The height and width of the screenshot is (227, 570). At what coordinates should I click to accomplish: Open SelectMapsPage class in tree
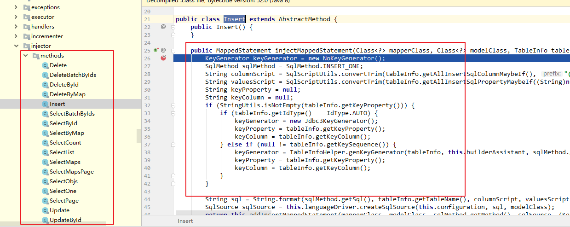[x=71, y=172]
